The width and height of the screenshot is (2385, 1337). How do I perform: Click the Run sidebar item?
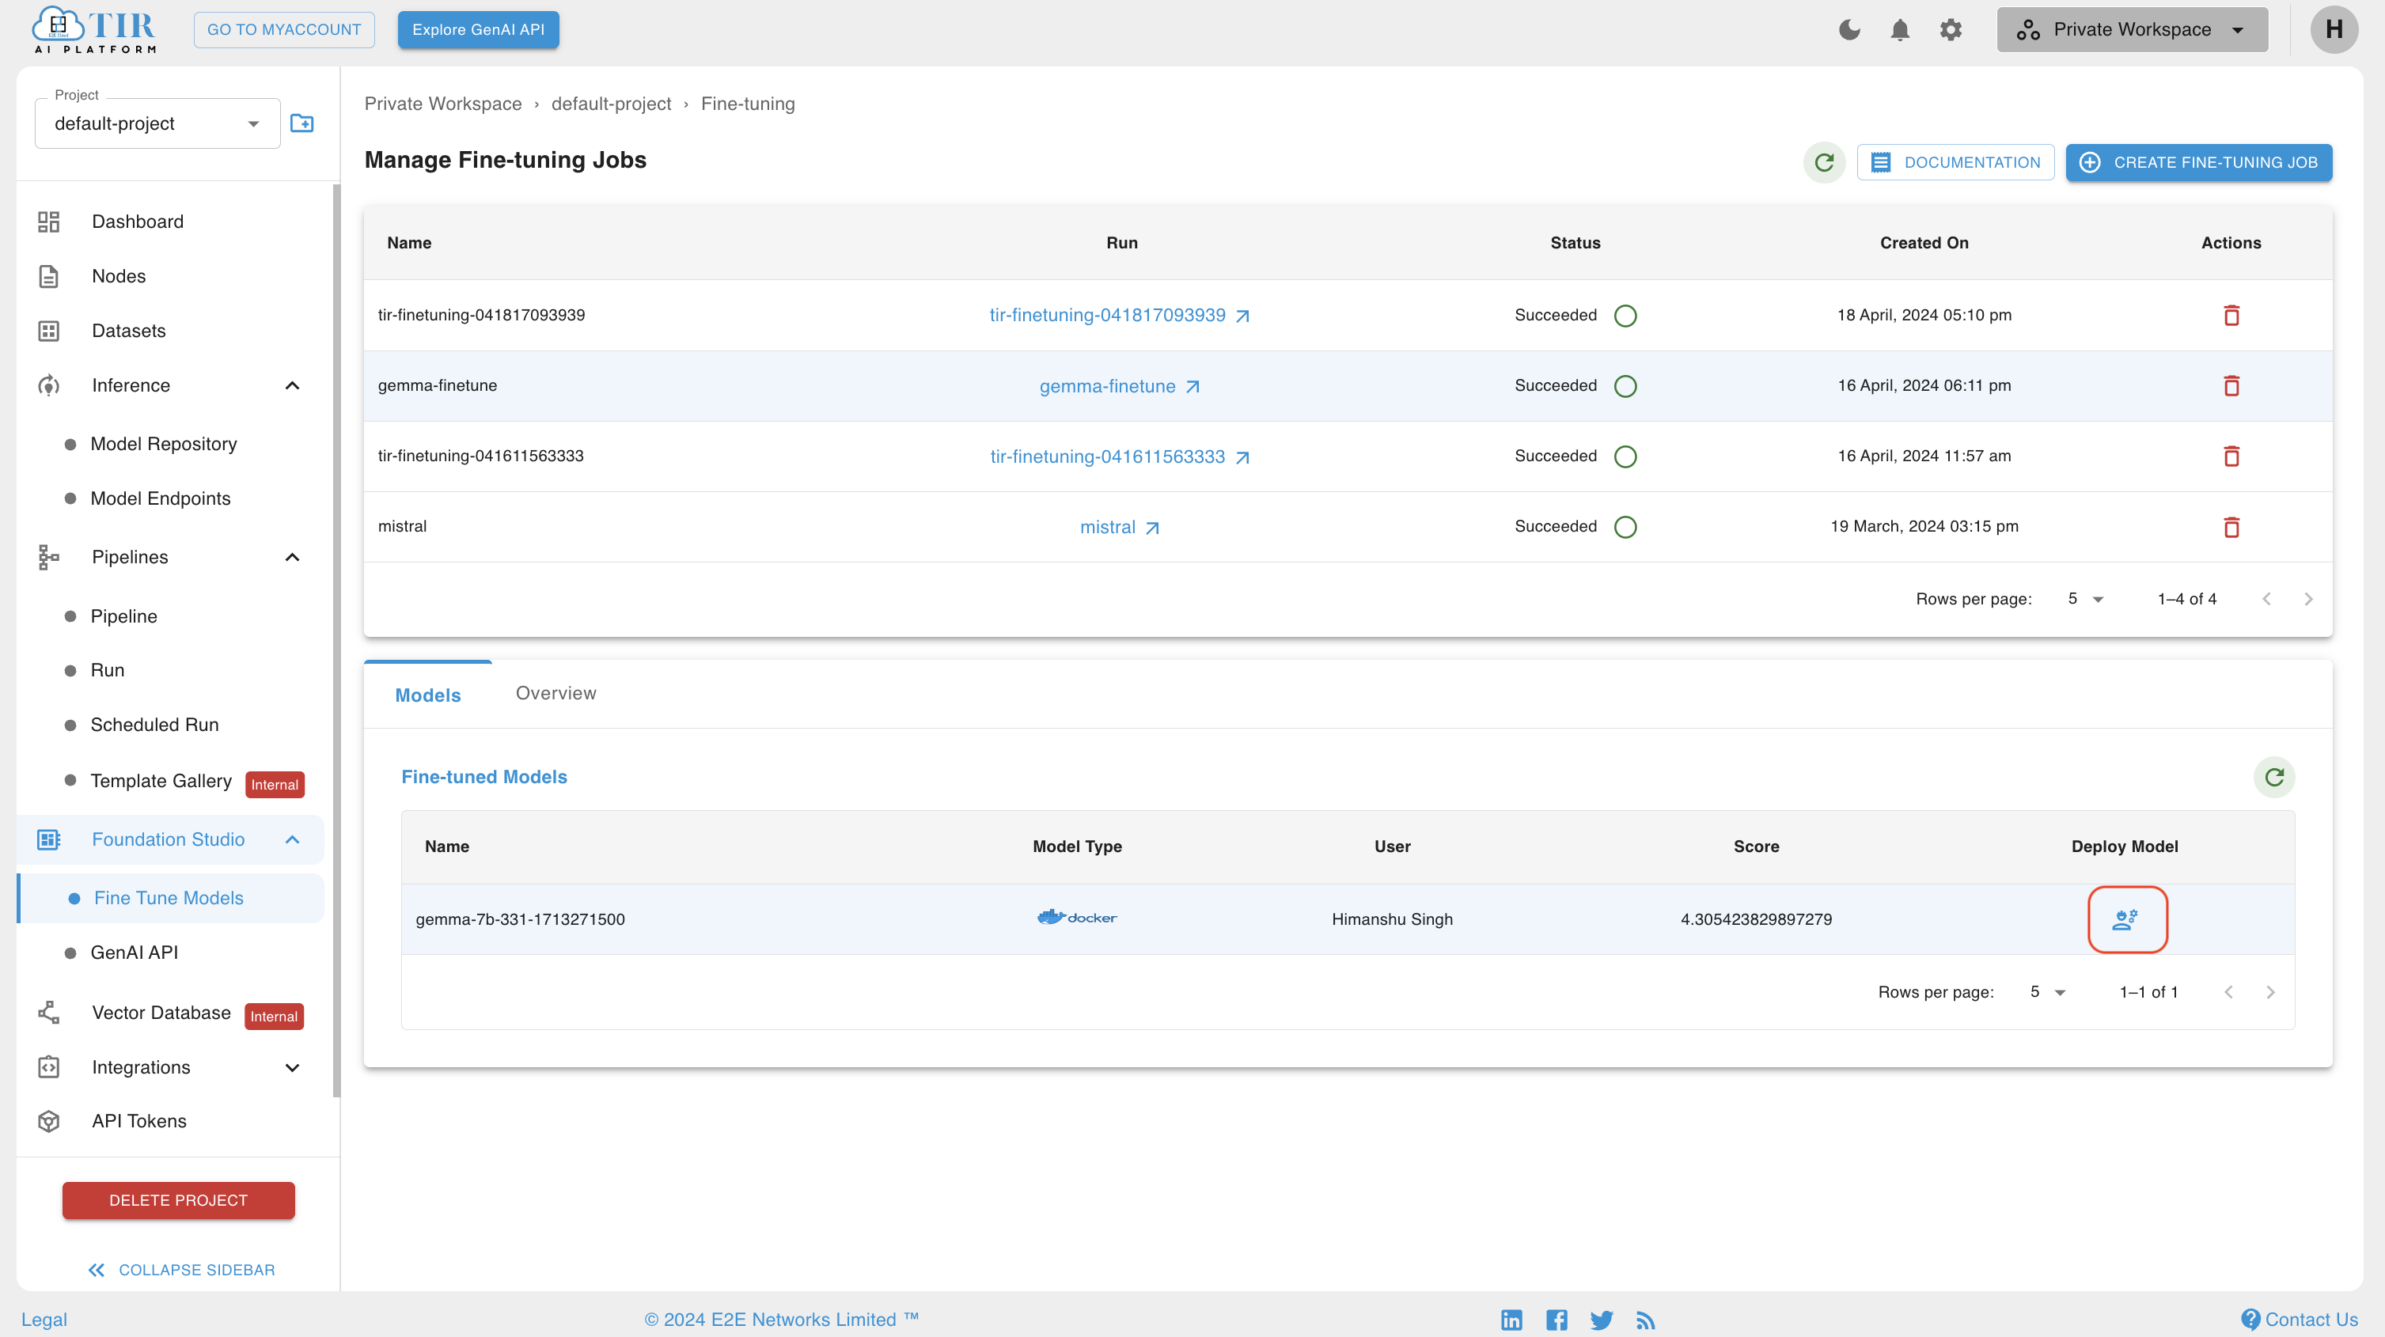(108, 669)
